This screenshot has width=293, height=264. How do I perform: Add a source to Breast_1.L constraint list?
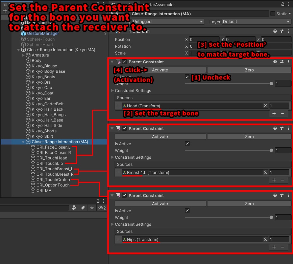pos(274,180)
